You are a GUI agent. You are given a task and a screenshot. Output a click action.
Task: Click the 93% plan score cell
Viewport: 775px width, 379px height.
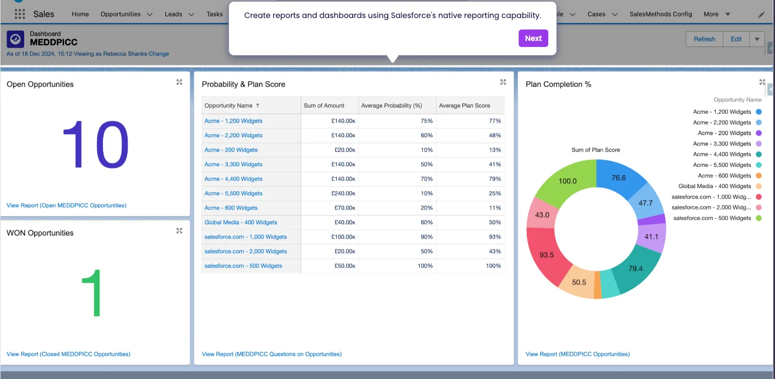470,237
